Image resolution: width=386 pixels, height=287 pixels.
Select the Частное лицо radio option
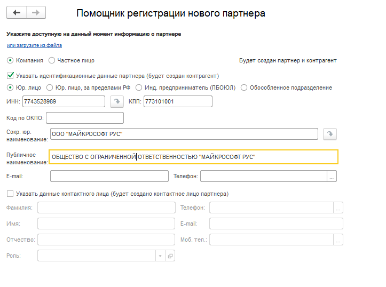pos(52,61)
